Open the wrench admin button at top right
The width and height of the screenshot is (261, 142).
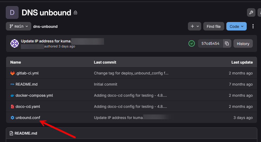tap(251, 12)
